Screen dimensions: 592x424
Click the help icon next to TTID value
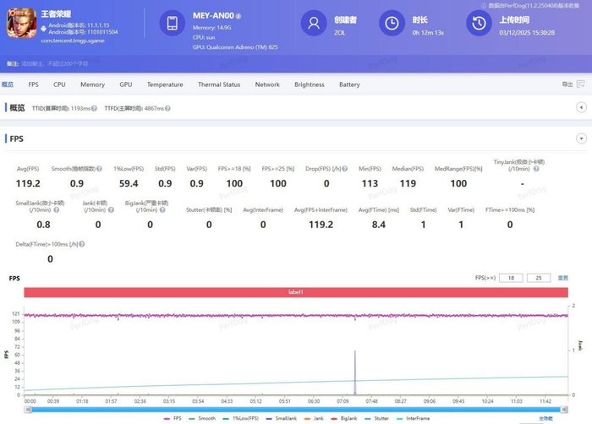tap(94, 108)
